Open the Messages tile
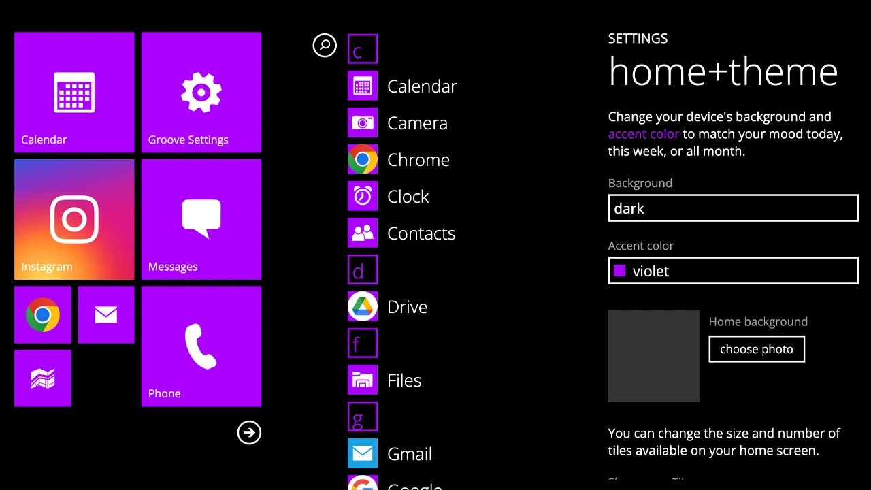The width and height of the screenshot is (871, 490). click(201, 219)
